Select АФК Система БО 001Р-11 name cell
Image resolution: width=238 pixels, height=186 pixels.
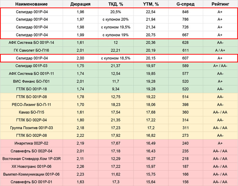click(x=31, y=74)
